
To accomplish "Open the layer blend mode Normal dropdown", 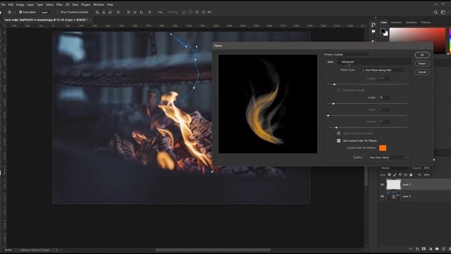I will pyautogui.click(x=395, y=168).
